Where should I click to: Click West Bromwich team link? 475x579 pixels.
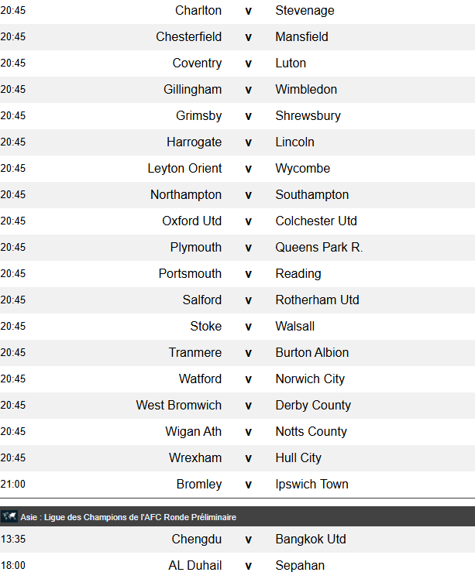[x=178, y=406]
